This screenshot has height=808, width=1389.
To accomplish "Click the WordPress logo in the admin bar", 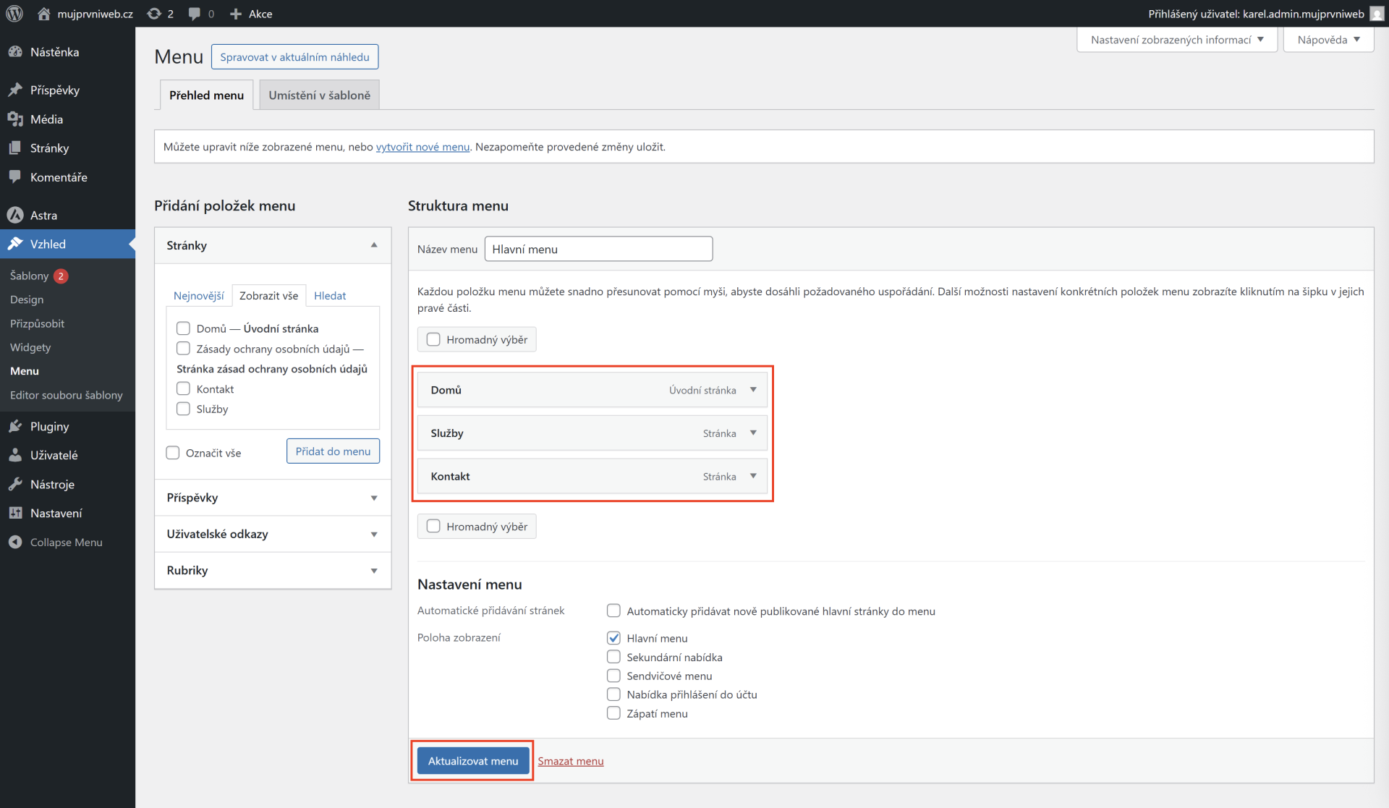I will [14, 13].
